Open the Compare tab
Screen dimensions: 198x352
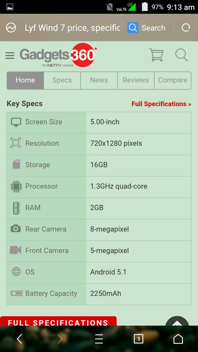pyautogui.click(x=173, y=80)
